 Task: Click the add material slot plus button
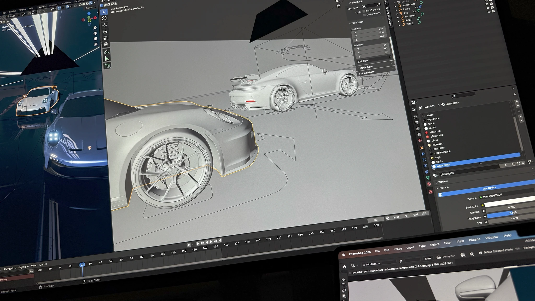click(x=516, y=101)
